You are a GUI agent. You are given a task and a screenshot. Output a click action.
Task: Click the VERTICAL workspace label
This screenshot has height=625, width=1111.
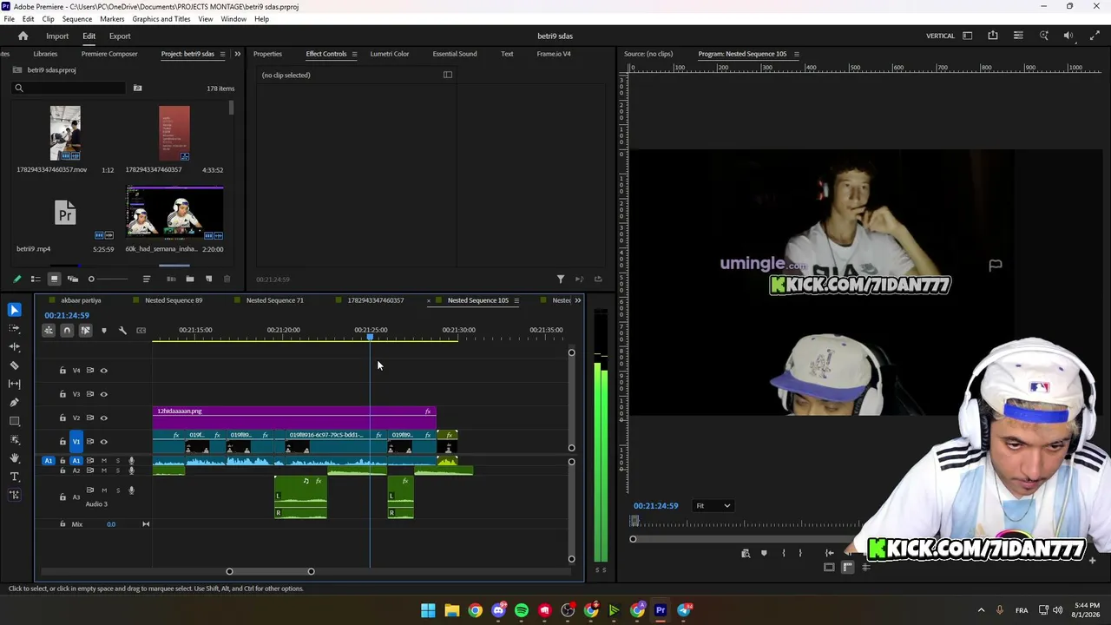coord(940,36)
